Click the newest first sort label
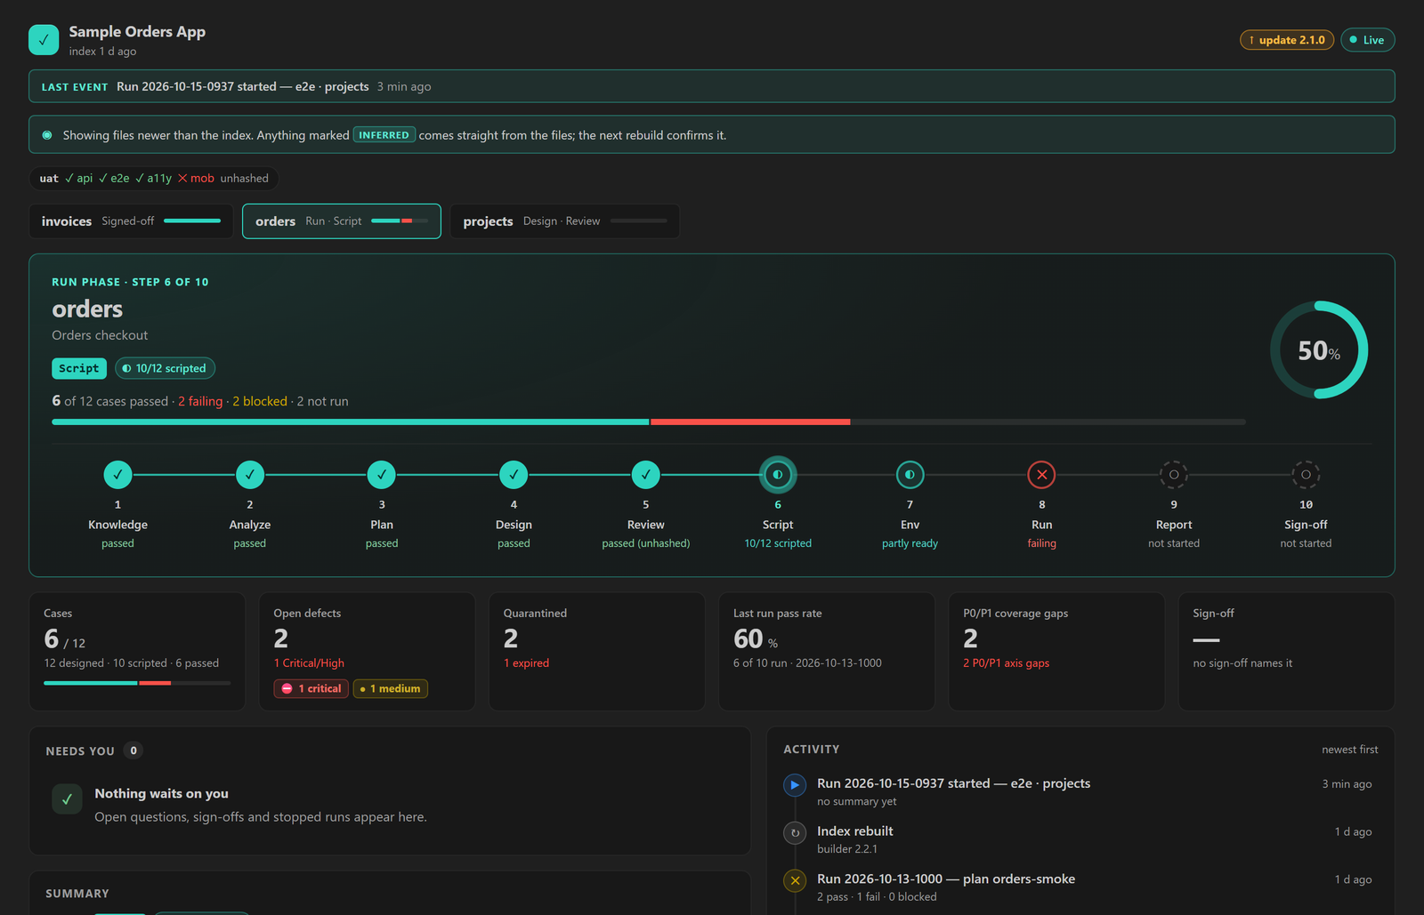Screen dimensions: 1424x915 click(x=1349, y=750)
